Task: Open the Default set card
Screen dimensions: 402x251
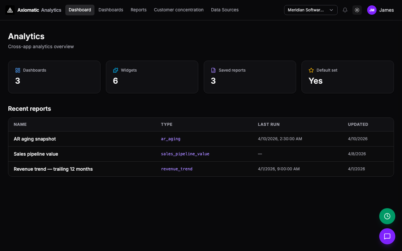Action: 348,77
